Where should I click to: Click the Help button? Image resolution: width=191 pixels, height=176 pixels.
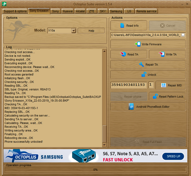coord(91,31)
